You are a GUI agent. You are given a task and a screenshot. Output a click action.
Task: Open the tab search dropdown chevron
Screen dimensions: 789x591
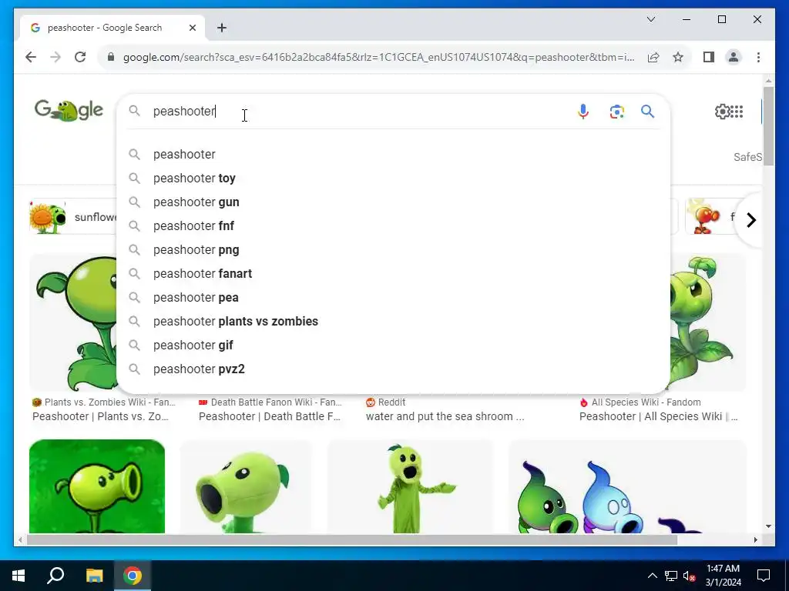point(650,19)
